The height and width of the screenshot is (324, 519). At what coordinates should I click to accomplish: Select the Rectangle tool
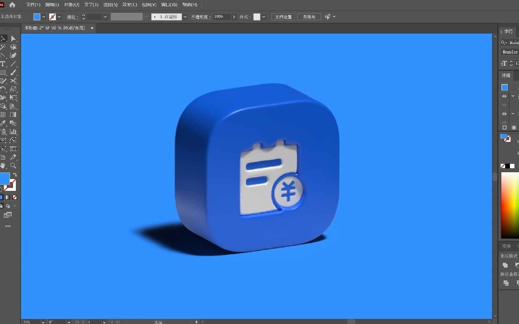3,72
